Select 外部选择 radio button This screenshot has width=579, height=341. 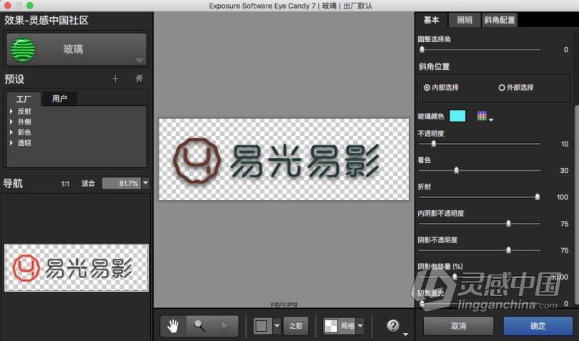point(502,87)
